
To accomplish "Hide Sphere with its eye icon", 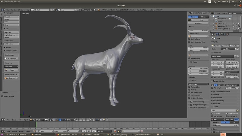I will (x=234, y=24).
